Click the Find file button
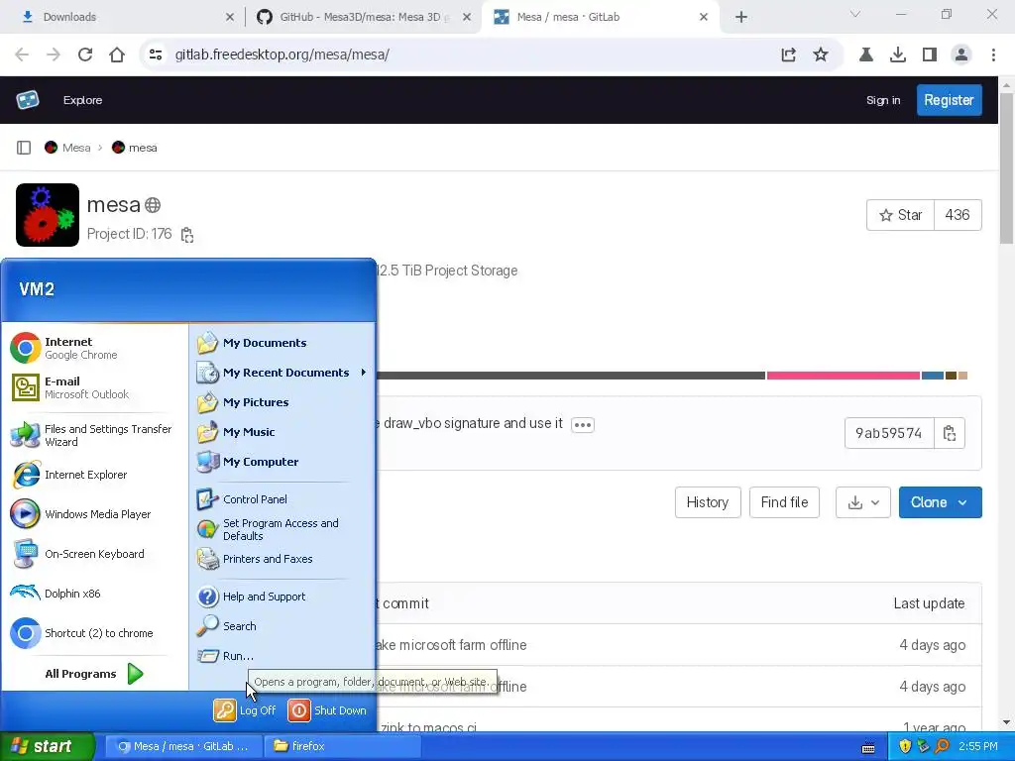1015x761 pixels. tap(784, 502)
